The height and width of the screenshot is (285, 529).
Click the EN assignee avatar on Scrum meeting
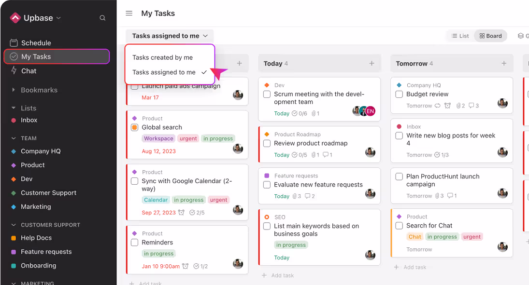370,111
